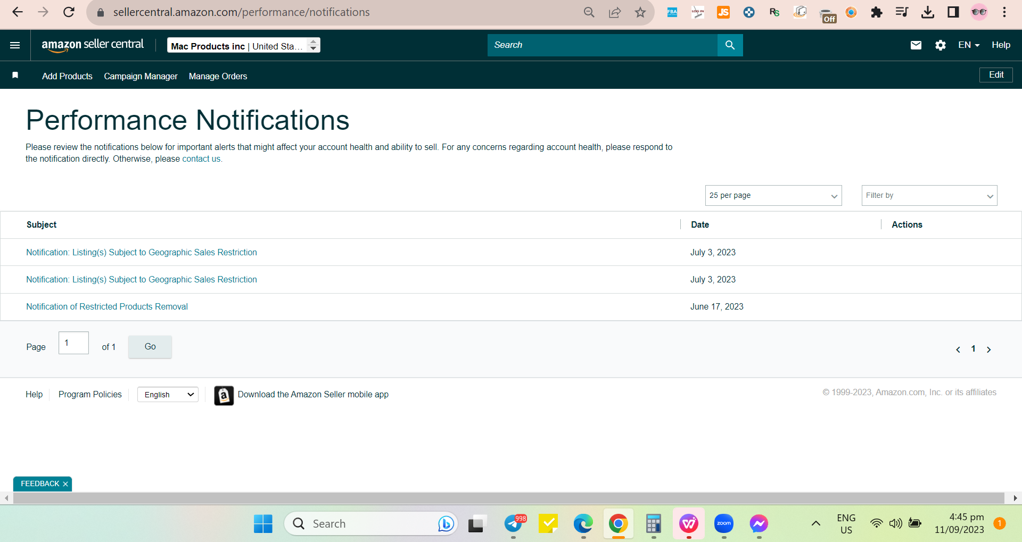This screenshot has width=1022, height=542.
Task: Open Program Policies link
Action: coord(90,395)
